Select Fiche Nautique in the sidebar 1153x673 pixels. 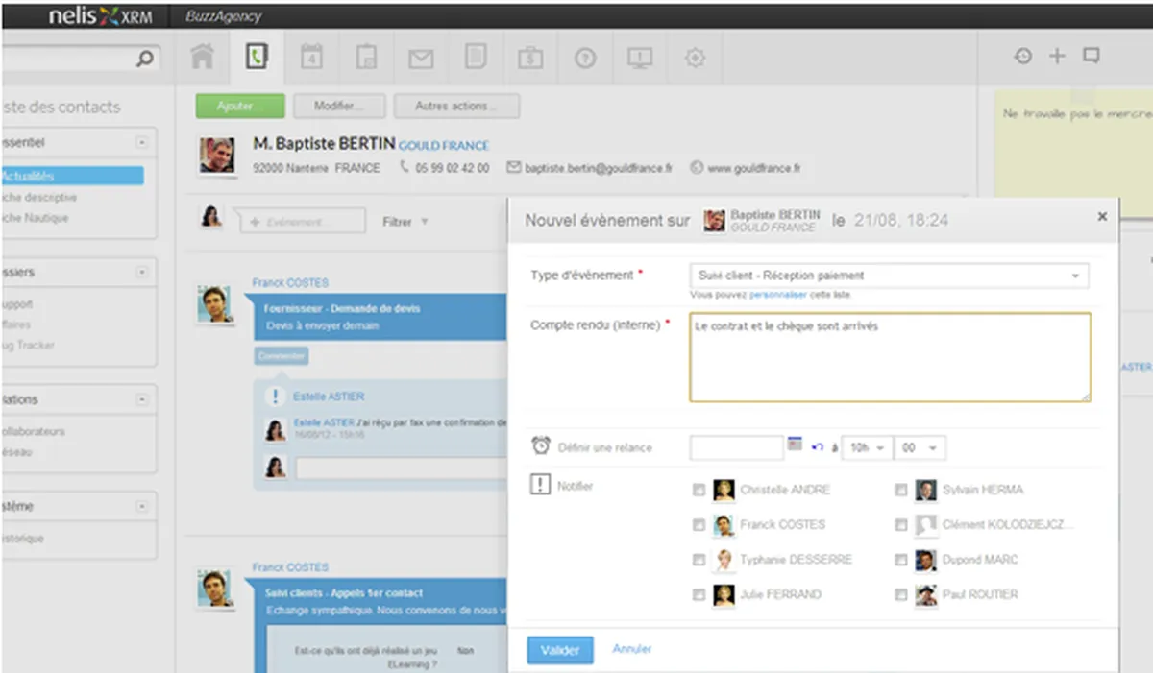coord(36,218)
